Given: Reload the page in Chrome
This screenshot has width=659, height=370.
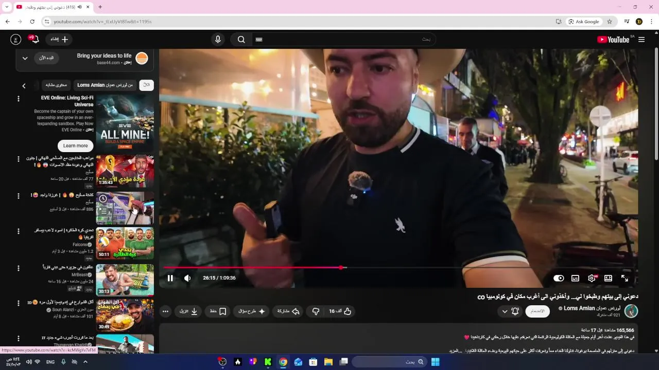Looking at the screenshot, I should point(32,22).
